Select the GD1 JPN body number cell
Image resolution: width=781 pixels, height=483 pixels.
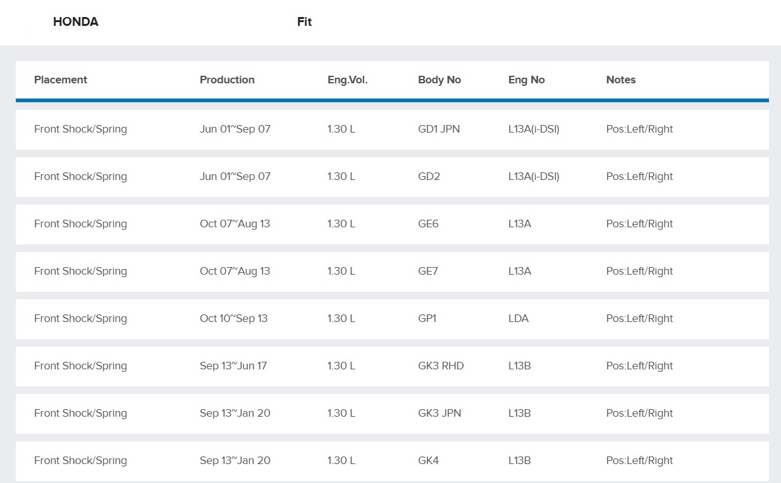coord(439,129)
